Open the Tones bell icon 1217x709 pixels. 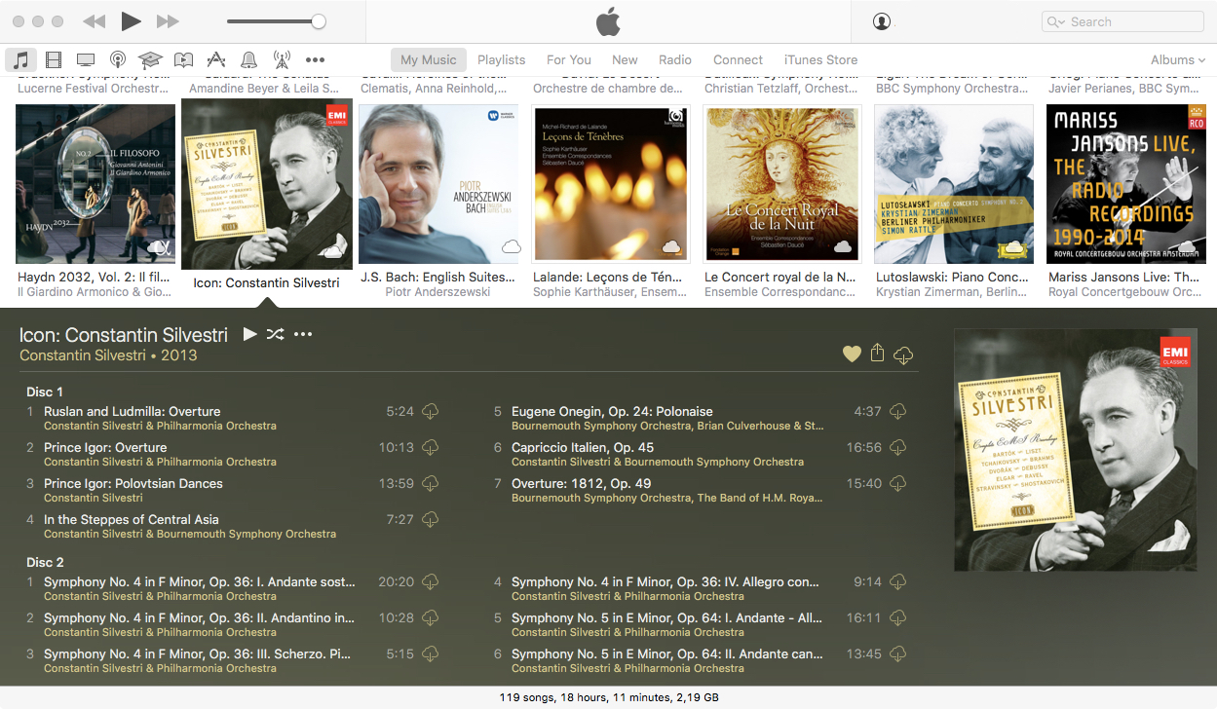click(x=248, y=60)
